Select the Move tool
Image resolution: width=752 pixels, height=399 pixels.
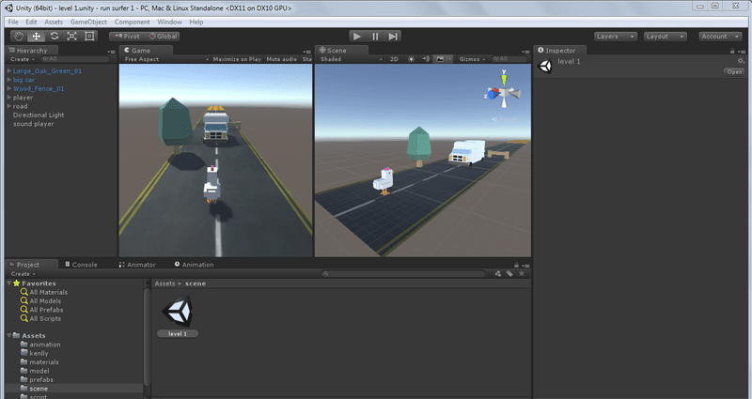point(37,36)
